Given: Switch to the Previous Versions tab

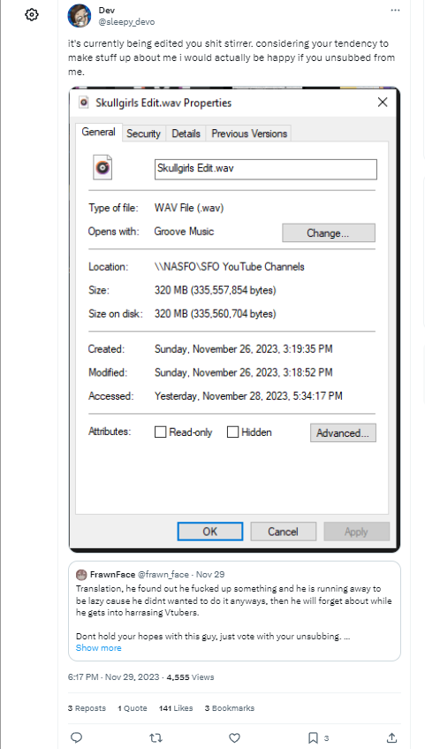Looking at the screenshot, I should tap(249, 134).
